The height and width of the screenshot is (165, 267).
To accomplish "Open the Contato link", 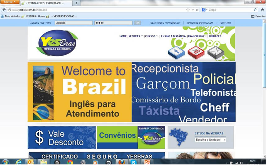I will point(226,23).
